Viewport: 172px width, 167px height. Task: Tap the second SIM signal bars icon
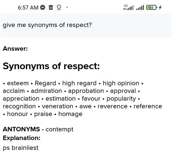[x=140, y=8]
